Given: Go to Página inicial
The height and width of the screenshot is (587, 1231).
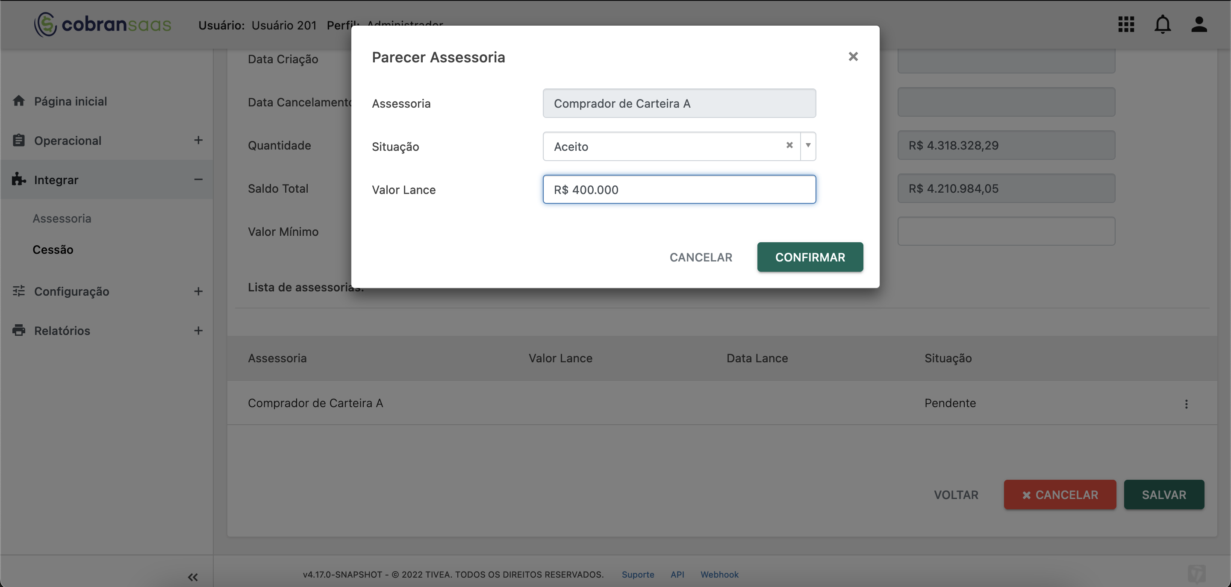Looking at the screenshot, I should point(70,101).
